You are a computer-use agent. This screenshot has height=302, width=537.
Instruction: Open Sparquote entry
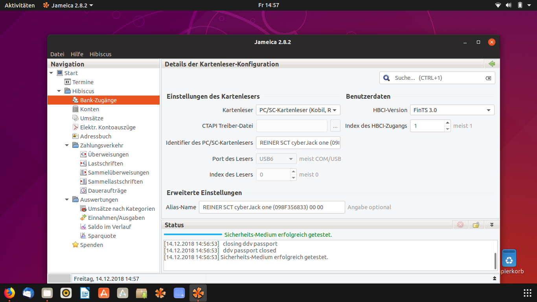pos(98,236)
